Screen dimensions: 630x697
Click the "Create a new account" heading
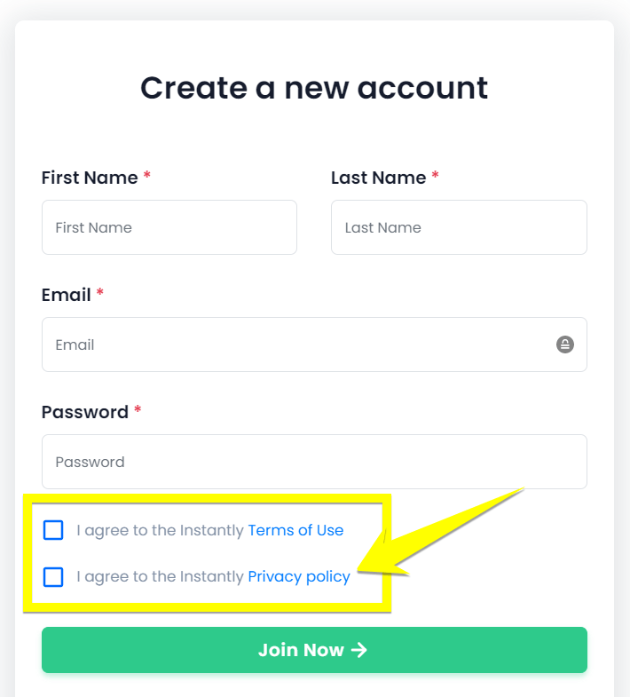point(314,88)
